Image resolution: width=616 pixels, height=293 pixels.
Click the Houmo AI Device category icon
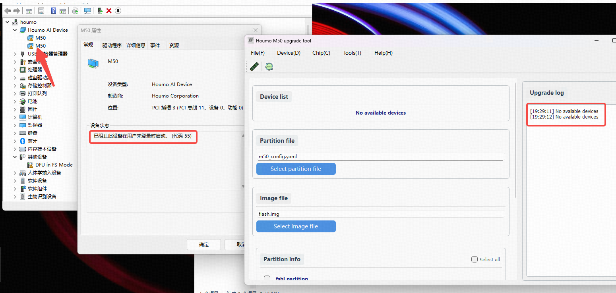(23, 30)
